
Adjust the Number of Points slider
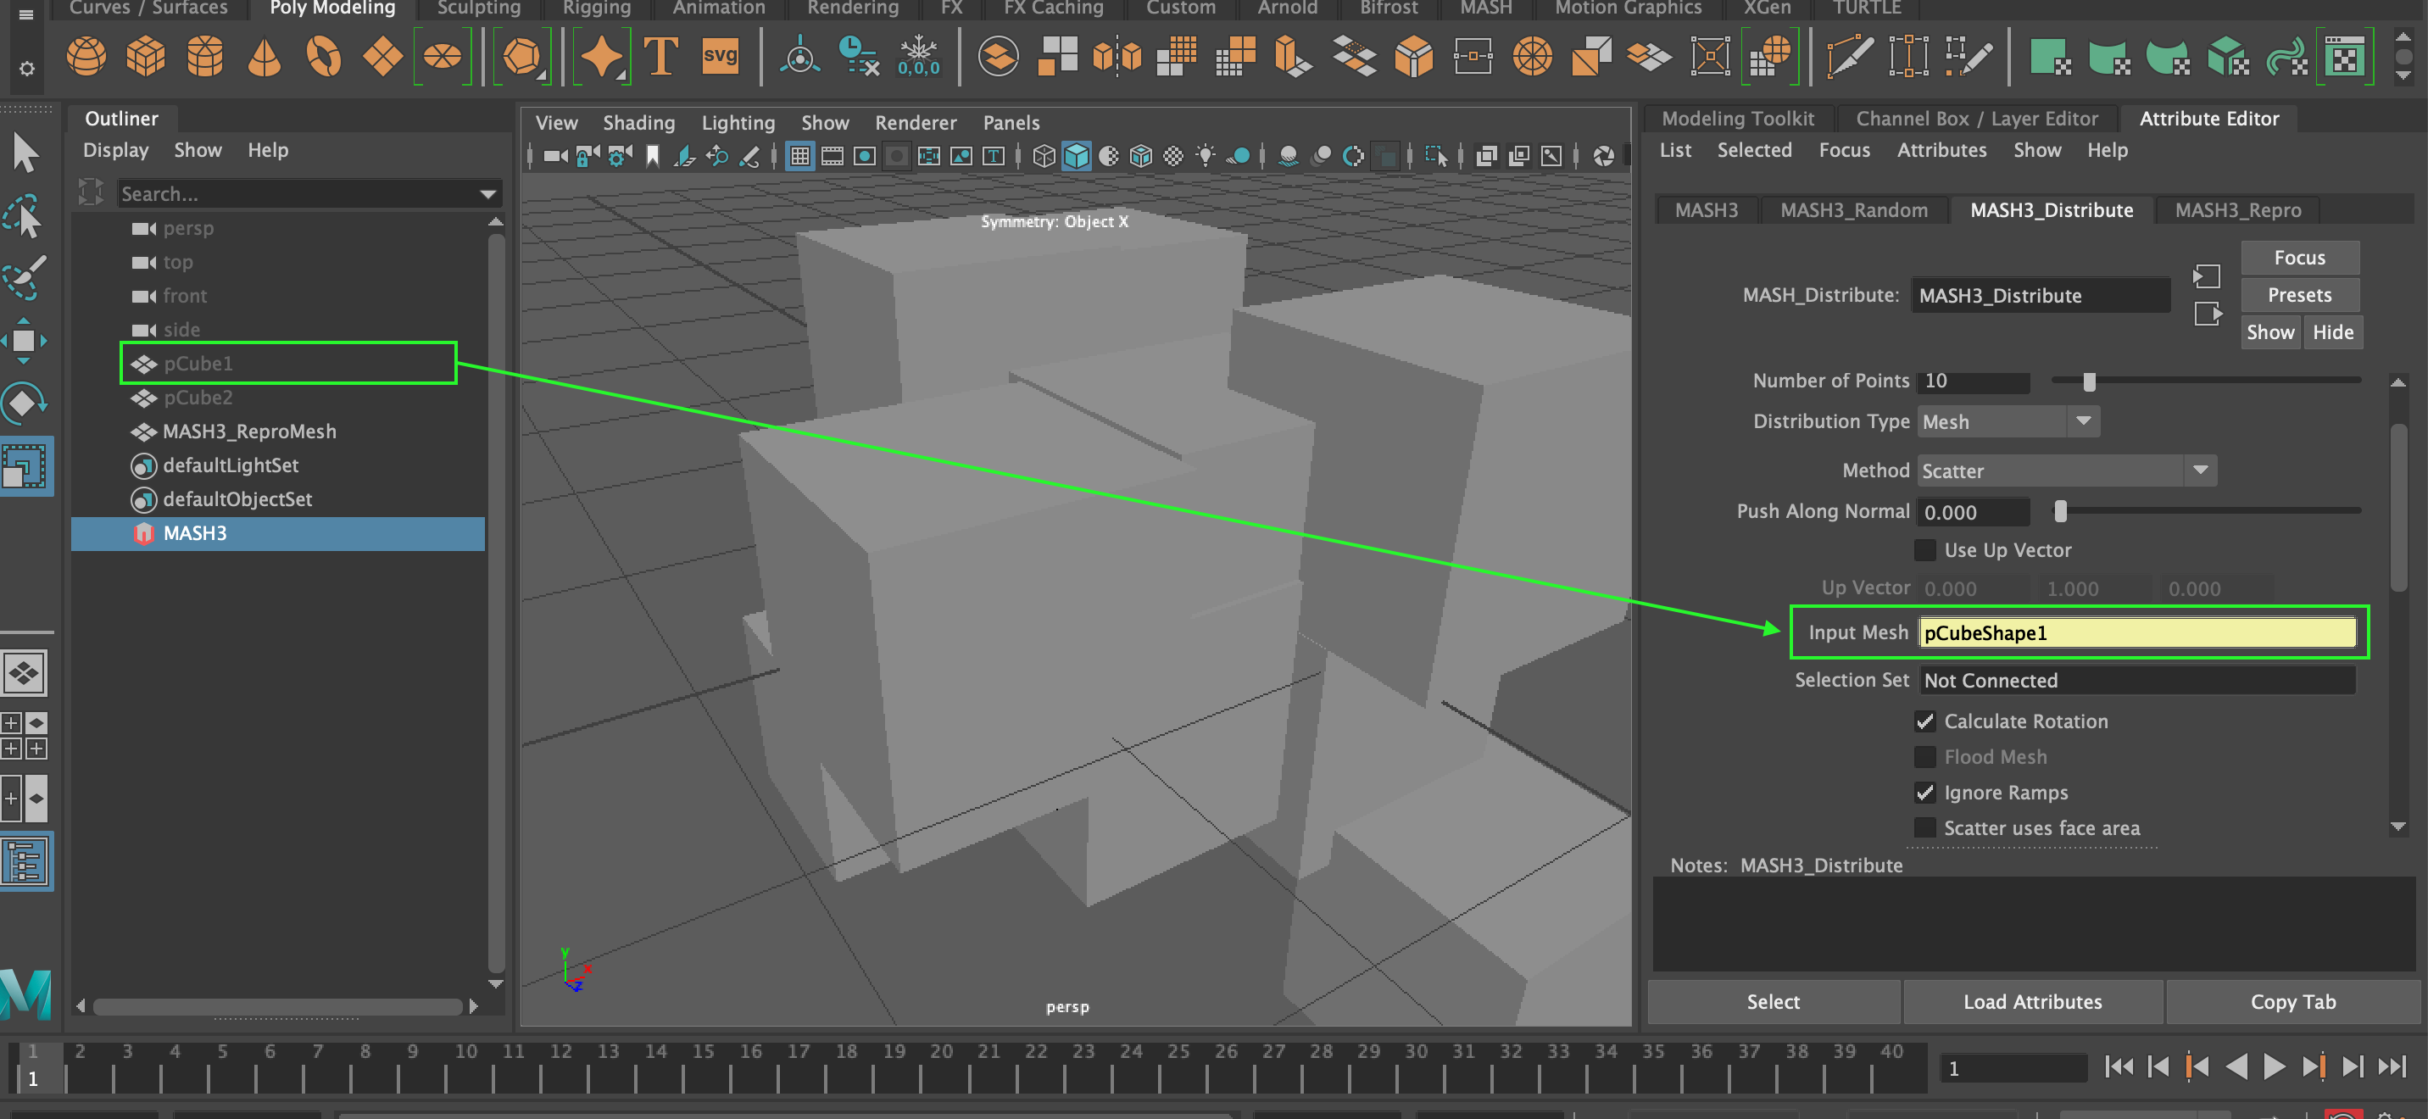pos(2089,381)
